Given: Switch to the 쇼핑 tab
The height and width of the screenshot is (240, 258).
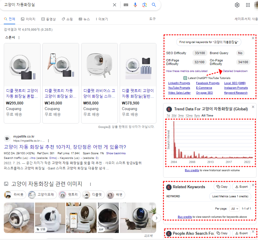Looking at the screenshot, I should [67, 19].
